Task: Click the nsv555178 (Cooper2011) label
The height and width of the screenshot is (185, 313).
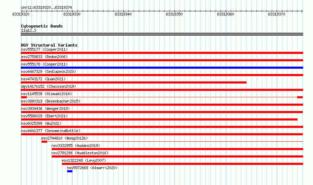Action: (44, 64)
